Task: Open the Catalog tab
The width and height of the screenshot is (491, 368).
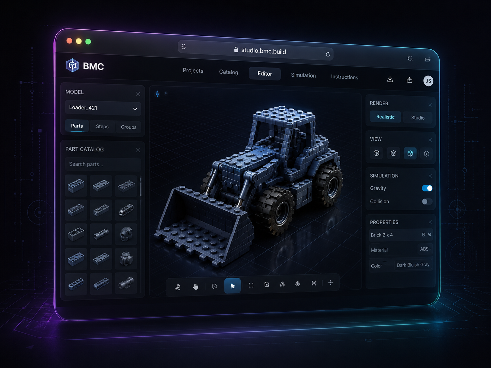Action: tap(229, 72)
